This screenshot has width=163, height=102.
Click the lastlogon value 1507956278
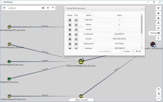click(119, 48)
